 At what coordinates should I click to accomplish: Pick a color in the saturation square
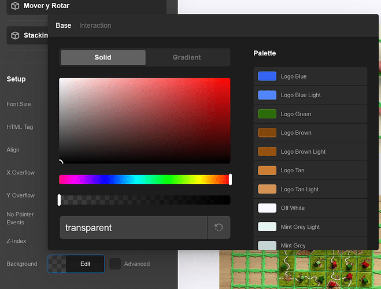click(145, 121)
